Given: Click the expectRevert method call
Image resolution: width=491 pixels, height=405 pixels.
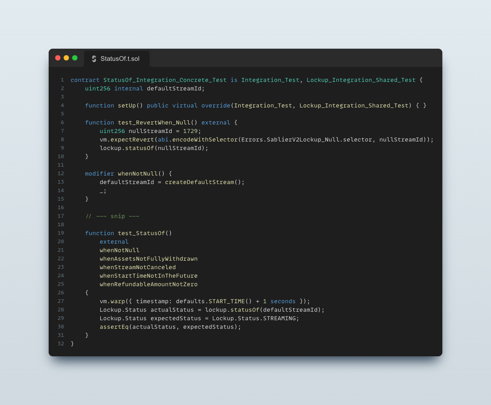Looking at the screenshot, I should (x=132, y=140).
